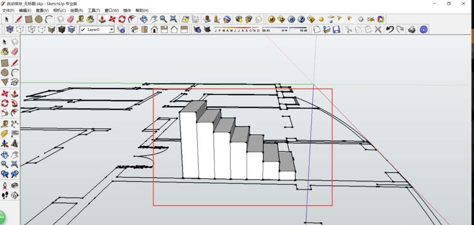Select the 3D Text tool
The image size is (474, 225).
click(x=15, y=144)
